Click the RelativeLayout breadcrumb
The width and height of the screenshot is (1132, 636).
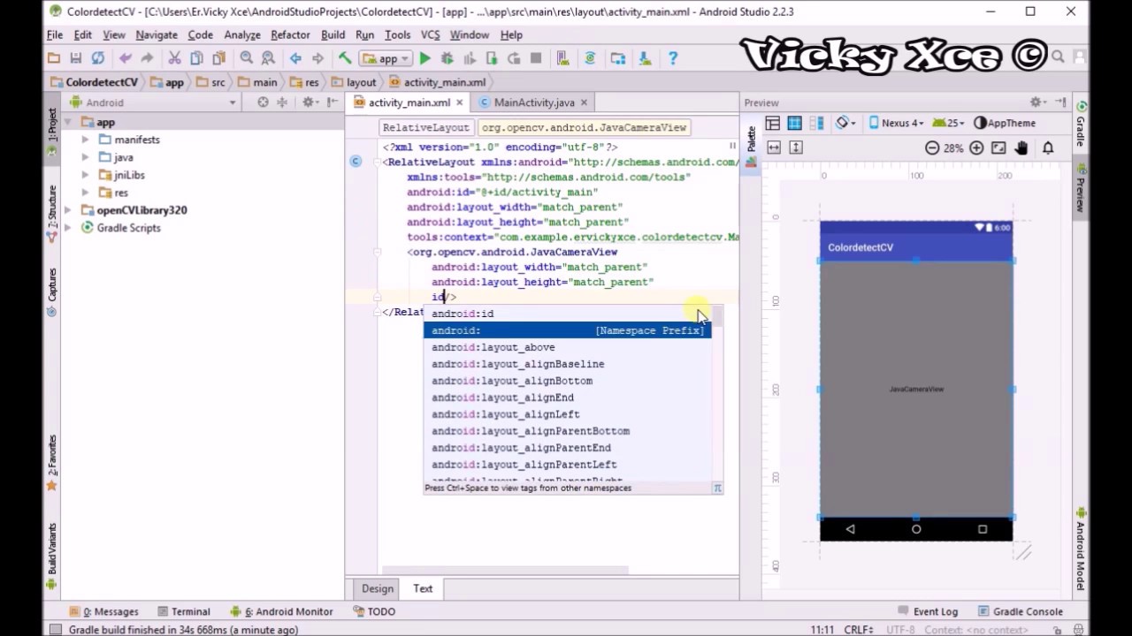coord(425,127)
